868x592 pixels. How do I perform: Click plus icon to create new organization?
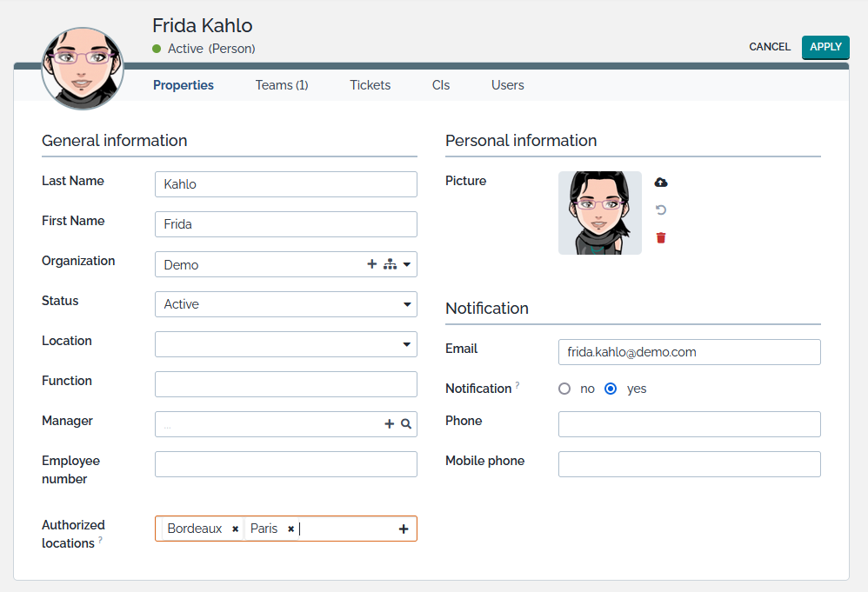click(372, 264)
